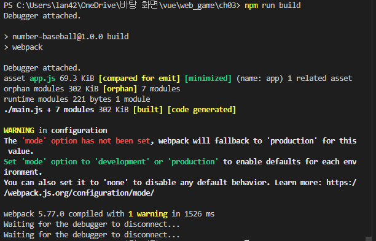The height and width of the screenshot is (241, 376).
Task: Click './main.js + 7 modules' text
Action: coord(49,110)
